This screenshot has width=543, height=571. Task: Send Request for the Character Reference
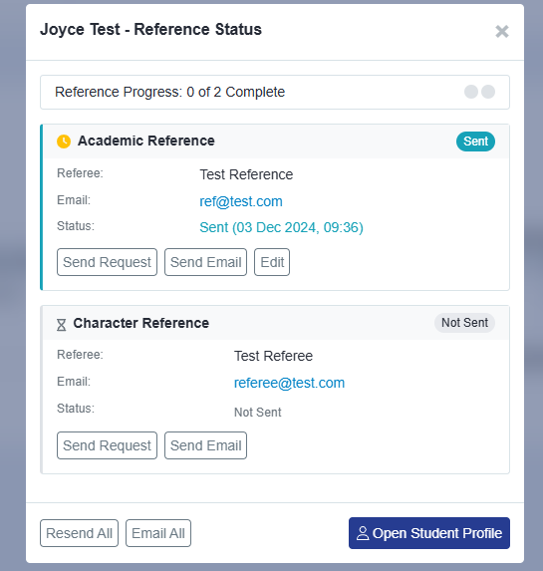pyautogui.click(x=107, y=445)
